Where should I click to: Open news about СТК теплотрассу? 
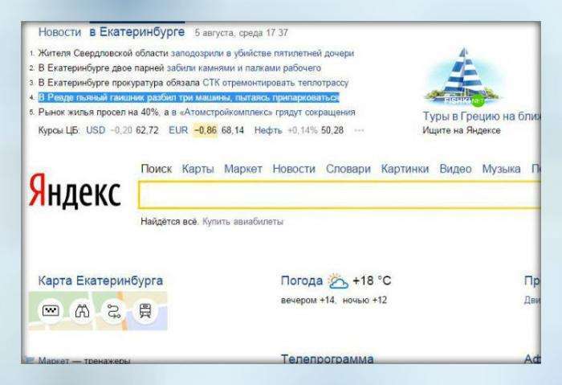point(275,83)
